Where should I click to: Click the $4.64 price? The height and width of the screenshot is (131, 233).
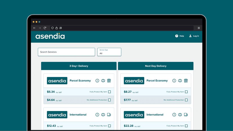51,100
